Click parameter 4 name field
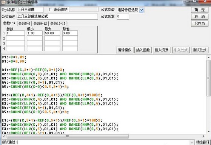This screenshot has height=145, width=211. 15,48
